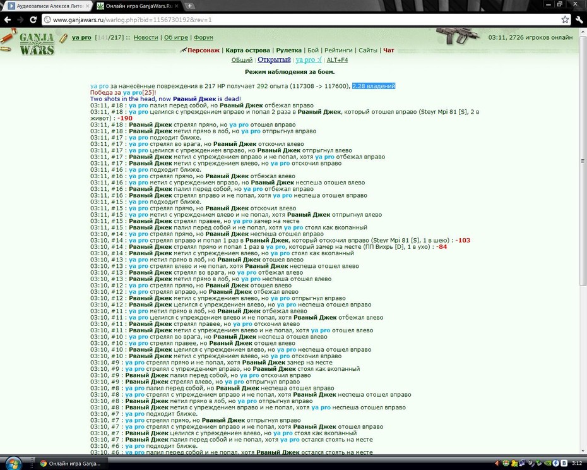Open the Чат link
587x470 pixels.
click(x=389, y=51)
